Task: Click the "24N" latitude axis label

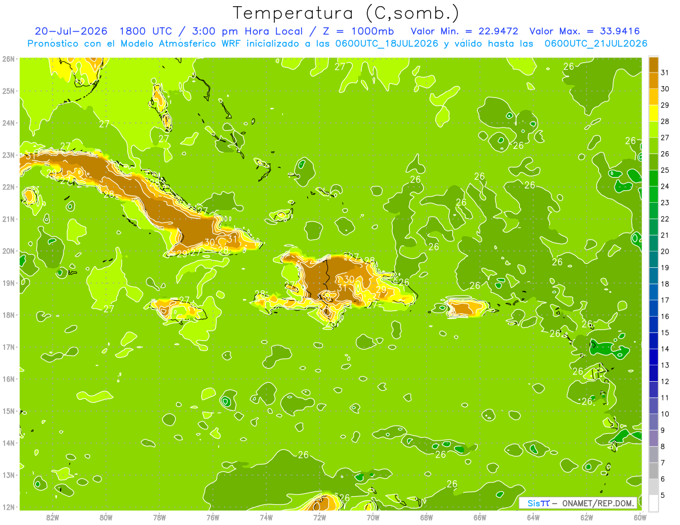Action: [x=8, y=123]
